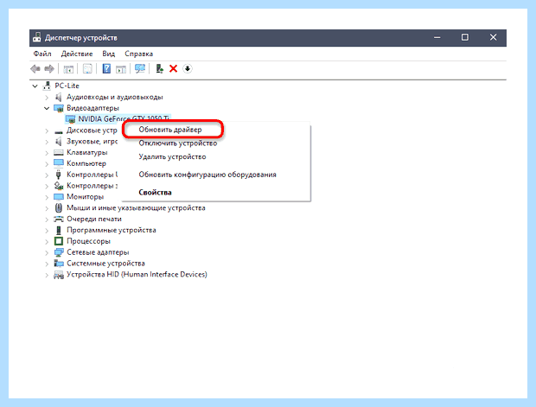Click the mouse icon beside Мыши и иные
This screenshot has height=407, width=536.
[x=59, y=207]
